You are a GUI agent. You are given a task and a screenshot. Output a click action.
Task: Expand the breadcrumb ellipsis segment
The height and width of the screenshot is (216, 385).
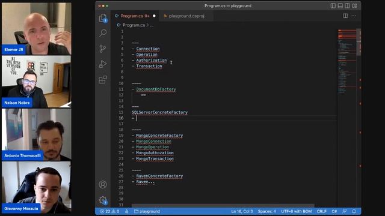point(152,25)
